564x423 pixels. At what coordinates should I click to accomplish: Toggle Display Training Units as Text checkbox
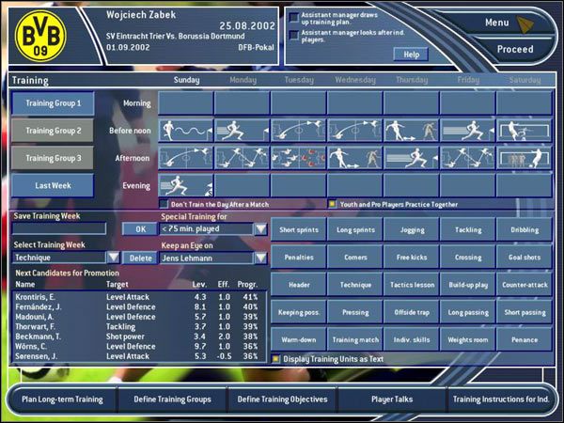pos(275,358)
